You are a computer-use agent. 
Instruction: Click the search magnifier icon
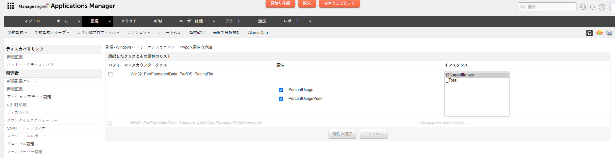[523, 7]
